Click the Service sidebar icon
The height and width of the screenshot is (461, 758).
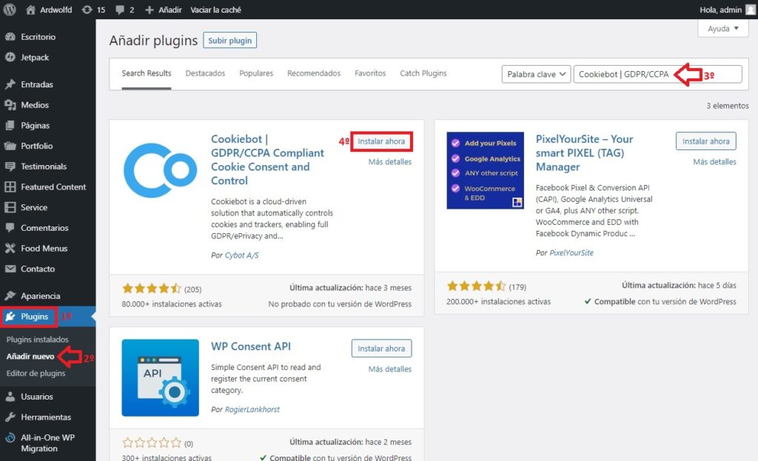pyautogui.click(x=10, y=207)
